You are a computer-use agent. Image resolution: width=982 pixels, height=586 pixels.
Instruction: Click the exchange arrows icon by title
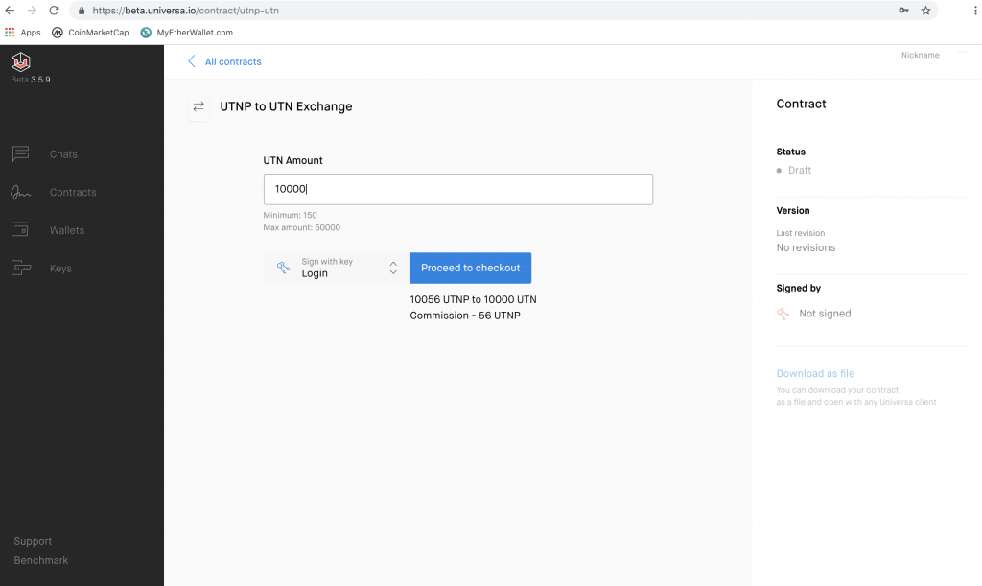pos(199,106)
